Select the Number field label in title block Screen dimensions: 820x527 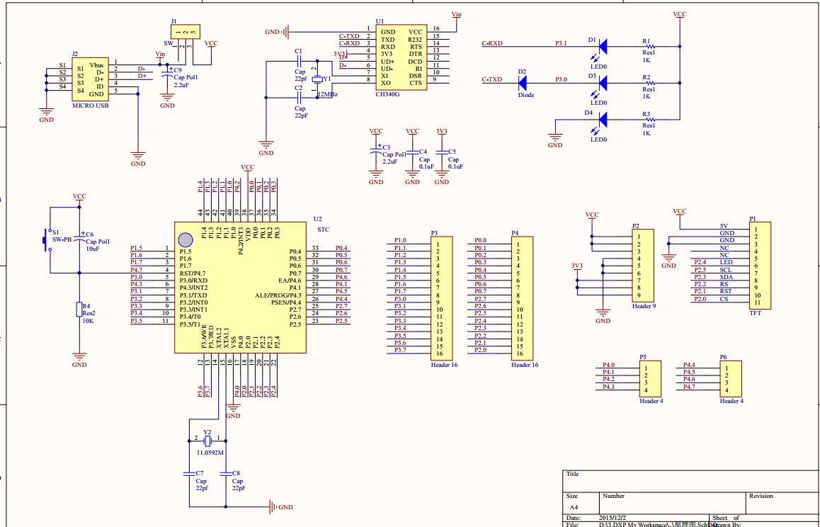pyautogui.click(x=613, y=496)
